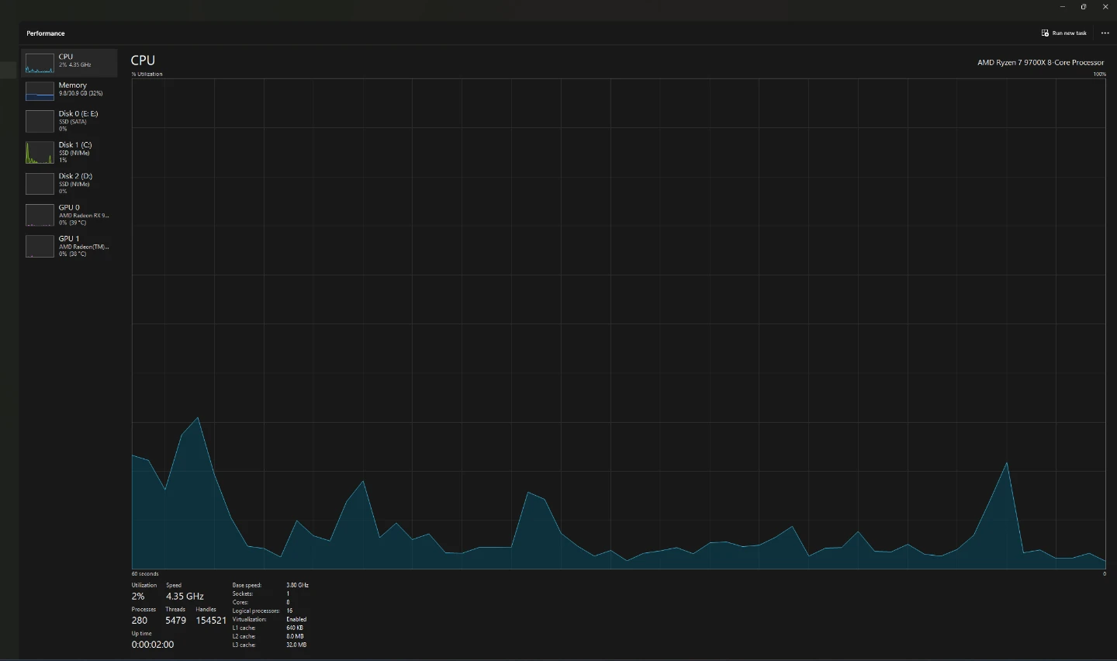View GPU 0 AMD Radeon RX stats
The image size is (1117, 661).
tap(69, 215)
